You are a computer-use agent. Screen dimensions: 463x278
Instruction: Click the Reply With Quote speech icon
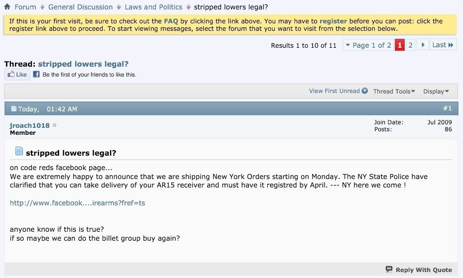(x=389, y=269)
